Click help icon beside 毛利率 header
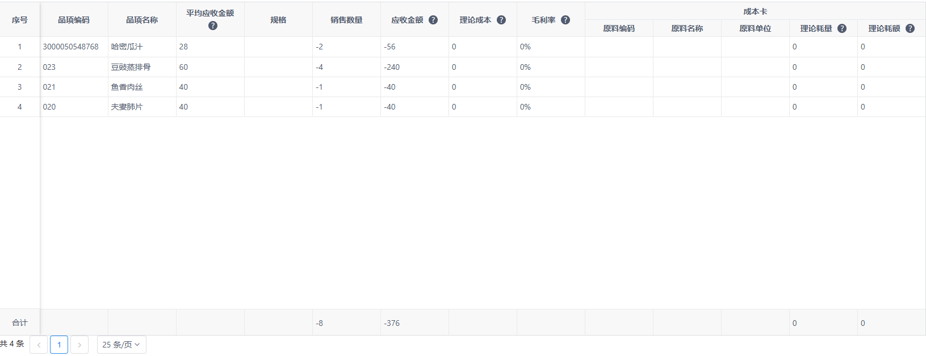The width and height of the screenshot is (926, 356). 565,20
